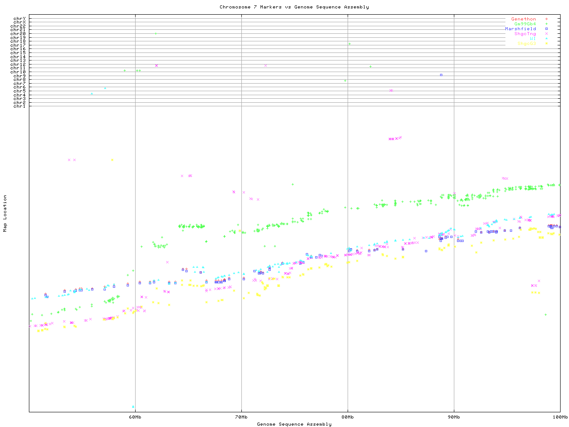
Task: Click the ShgcTng legend label
Action: pos(525,34)
